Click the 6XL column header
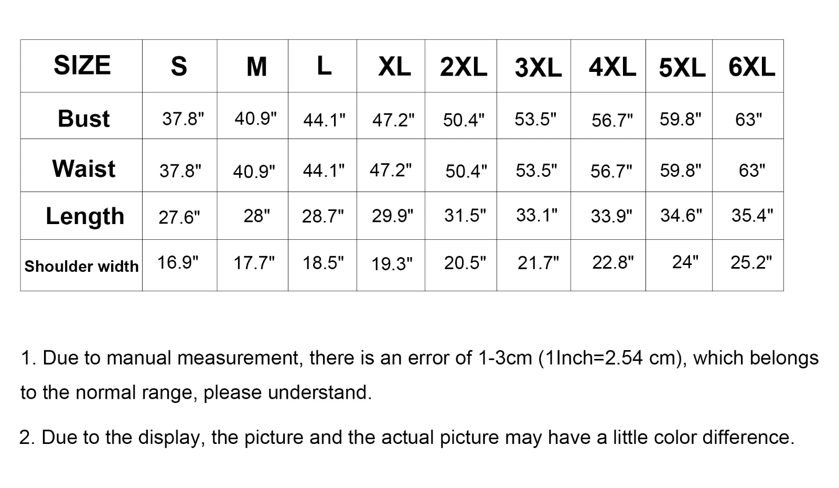 click(751, 67)
